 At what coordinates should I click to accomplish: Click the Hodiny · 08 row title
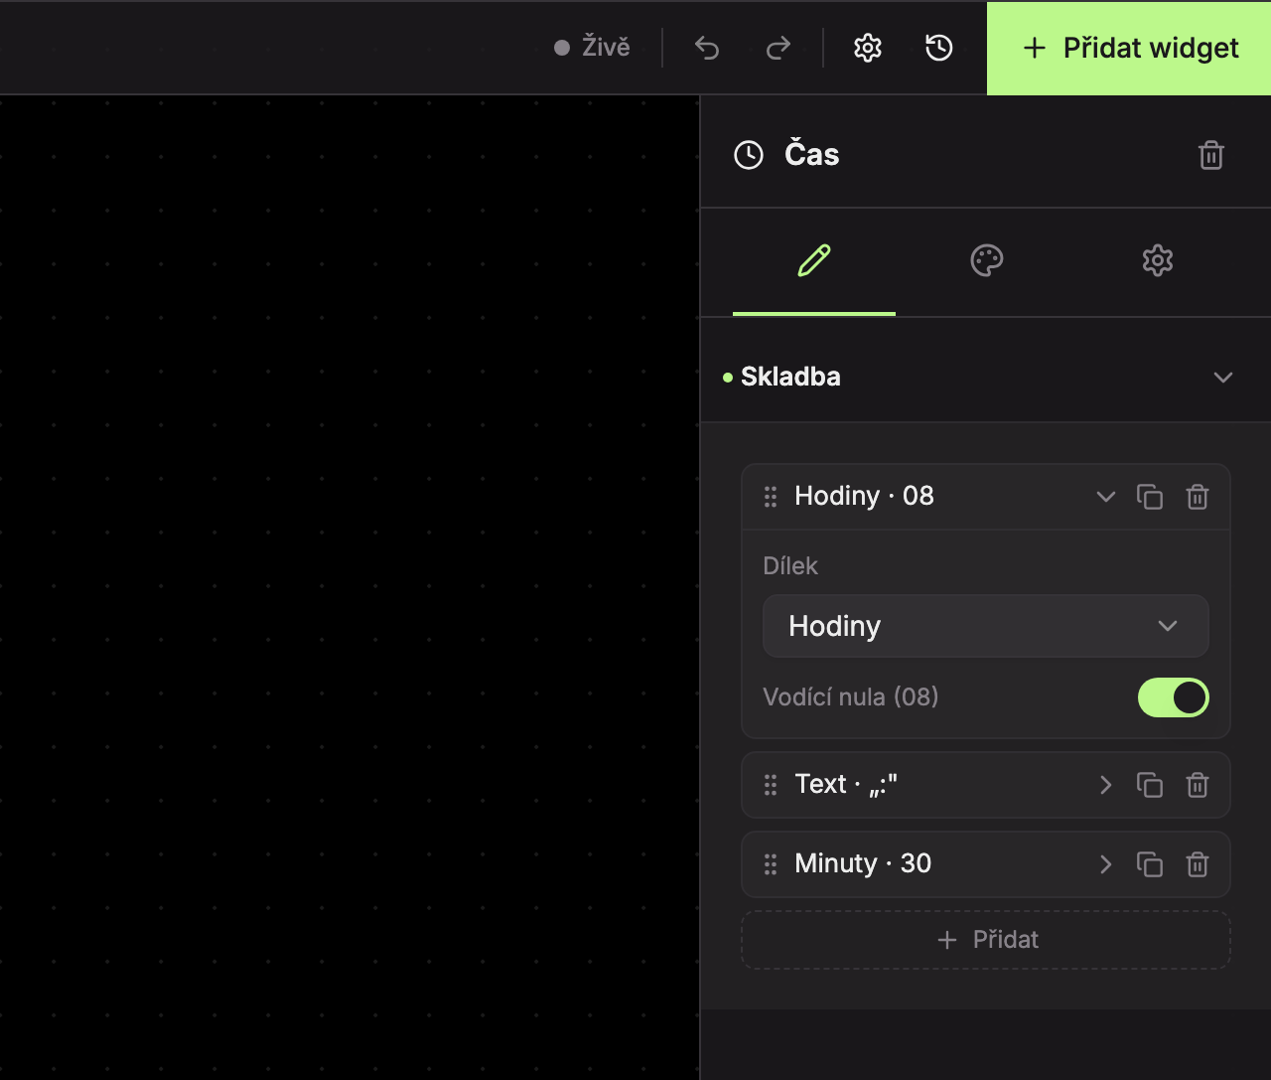click(864, 496)
